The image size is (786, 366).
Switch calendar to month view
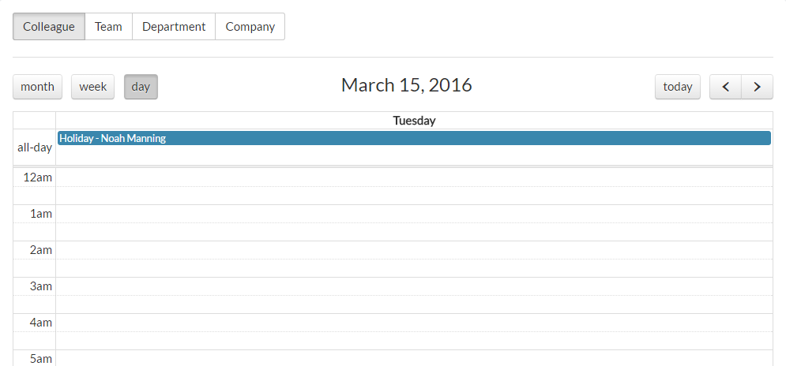pyautogui.click(x=37, y=87)
